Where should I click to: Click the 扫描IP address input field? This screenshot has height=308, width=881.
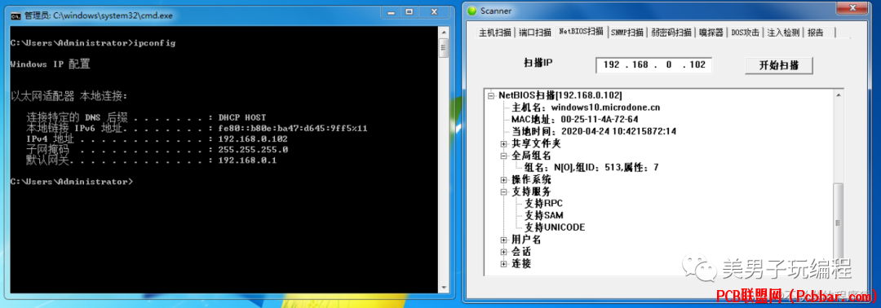[654, 65]
